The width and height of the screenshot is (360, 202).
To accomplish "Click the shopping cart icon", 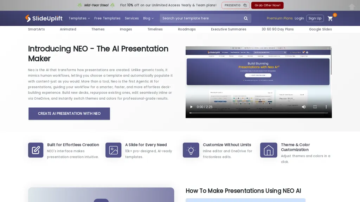I will pyautogui.click(x=330, y=19).
